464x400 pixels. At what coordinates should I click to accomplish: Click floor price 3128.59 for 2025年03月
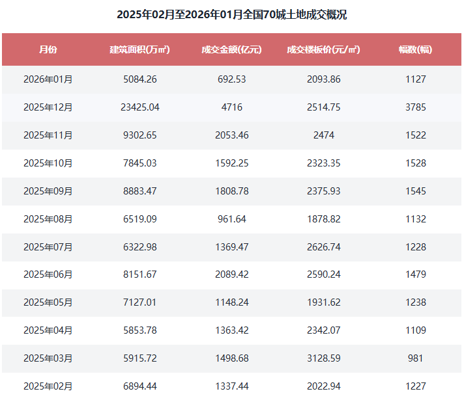click(323, 358)
